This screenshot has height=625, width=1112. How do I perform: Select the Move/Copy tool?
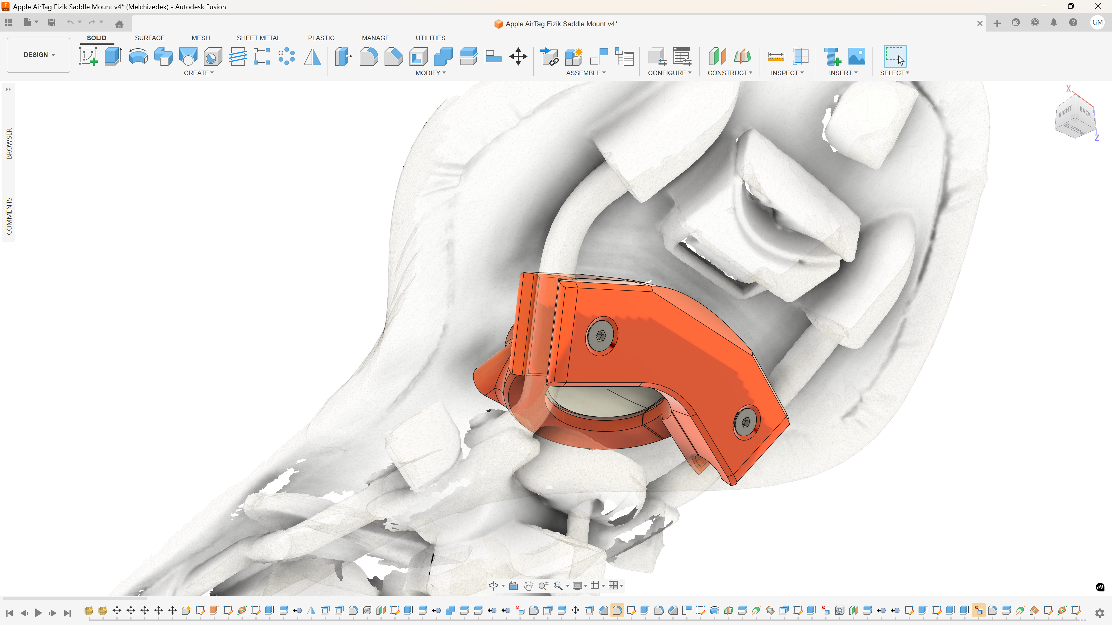518,56
